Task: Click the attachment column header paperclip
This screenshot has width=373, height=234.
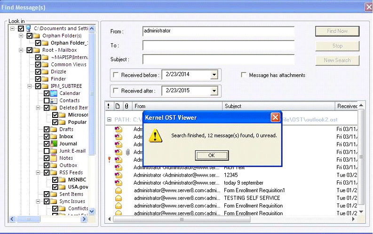Action: point(127,106)
